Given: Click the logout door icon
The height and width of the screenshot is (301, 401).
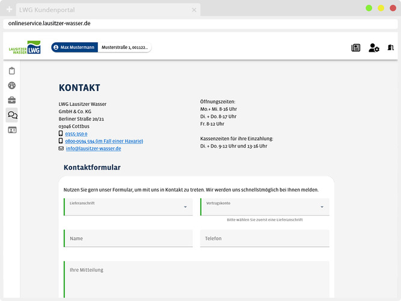Looking at the screenshot, I should 391,48.
